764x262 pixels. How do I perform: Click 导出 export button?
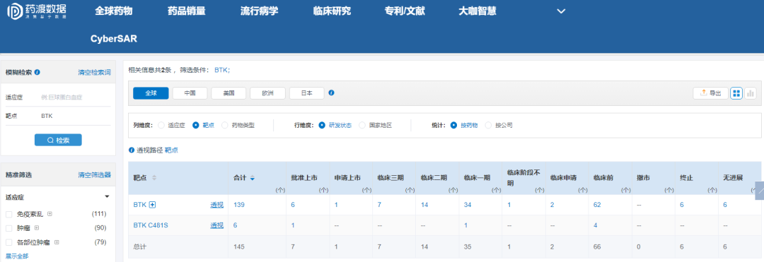pyautogui.click(x=710, y=93)
